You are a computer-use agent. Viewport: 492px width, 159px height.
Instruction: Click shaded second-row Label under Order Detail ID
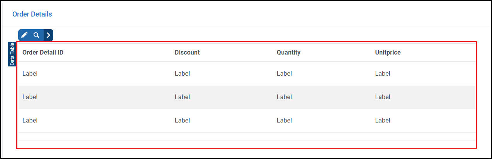(30, 97)
